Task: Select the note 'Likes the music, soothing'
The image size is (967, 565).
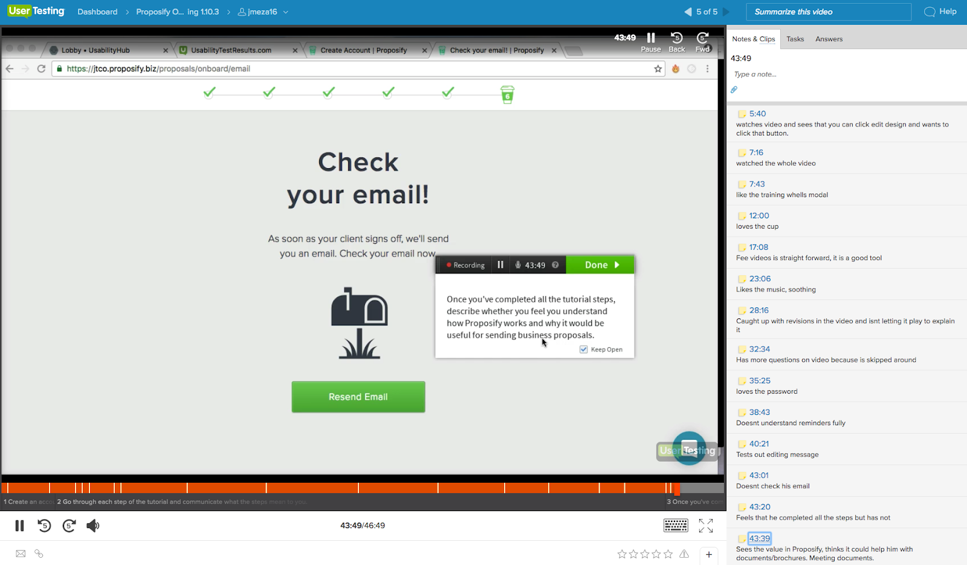Action: coord(776,290)
